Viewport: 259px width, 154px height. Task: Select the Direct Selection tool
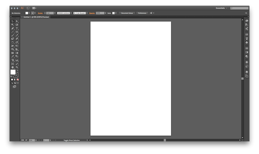coord(17,21)
